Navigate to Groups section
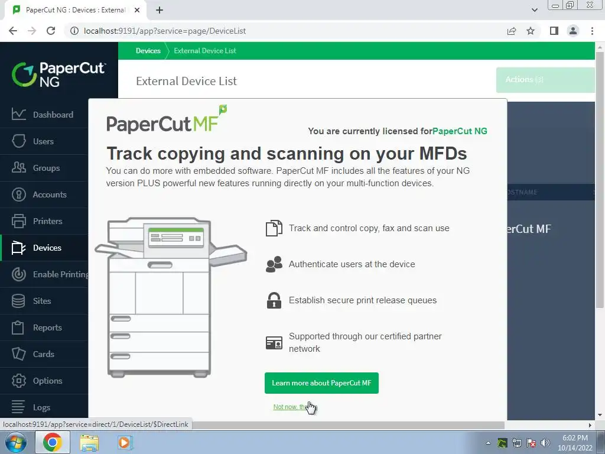605x454 pixels. (x=46, y=168)
